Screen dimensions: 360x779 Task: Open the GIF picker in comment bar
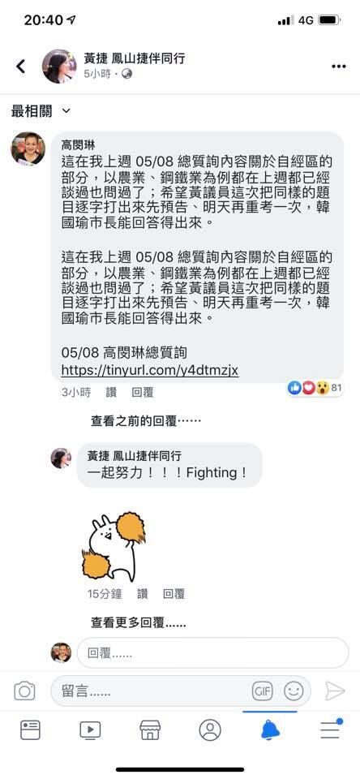pos(262,691)
